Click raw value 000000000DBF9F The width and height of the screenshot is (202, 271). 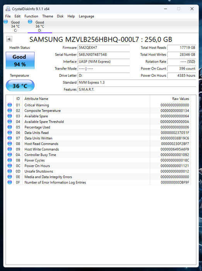pyautogui.click(x=175, y=182)
